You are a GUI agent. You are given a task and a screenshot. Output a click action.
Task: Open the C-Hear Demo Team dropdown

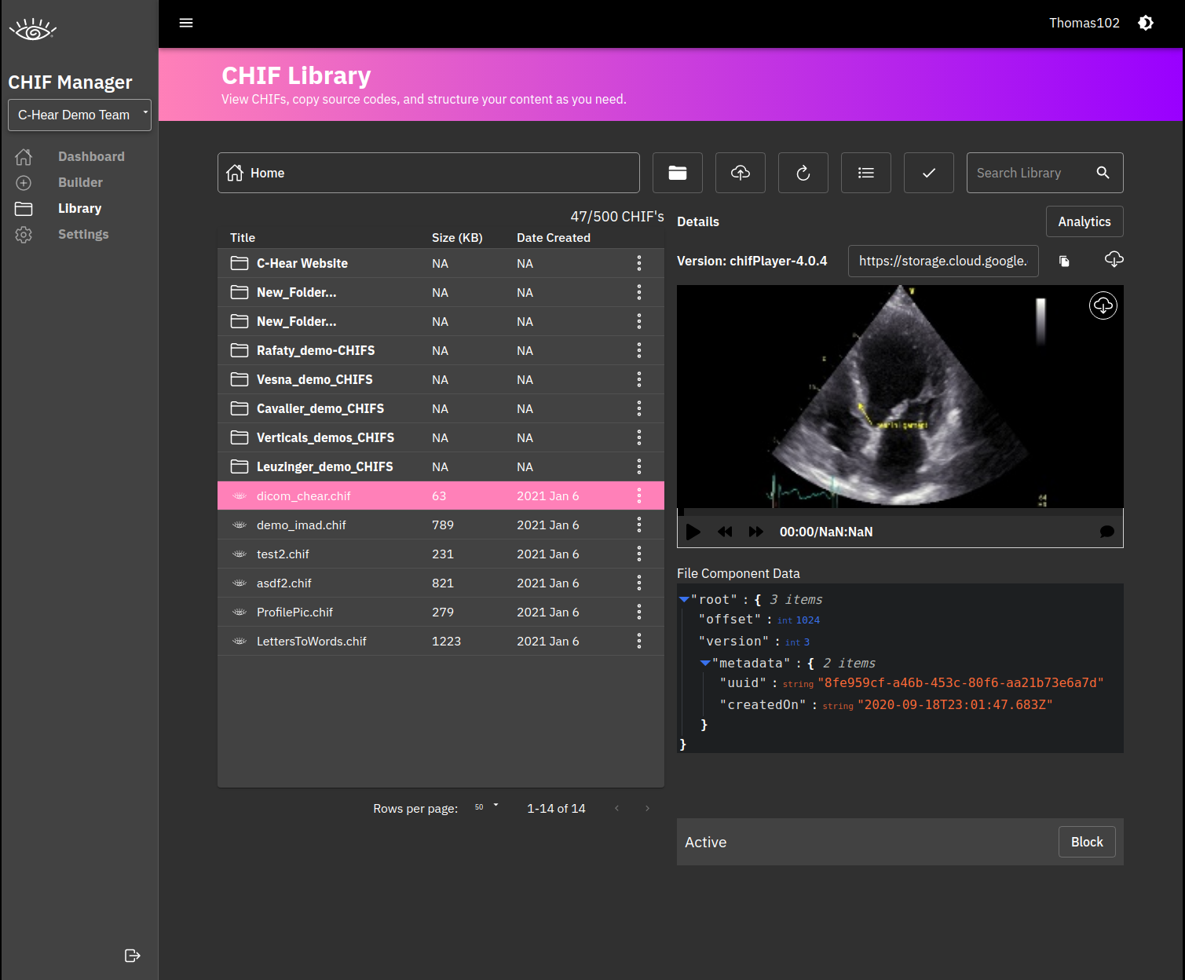coord(79,115)
